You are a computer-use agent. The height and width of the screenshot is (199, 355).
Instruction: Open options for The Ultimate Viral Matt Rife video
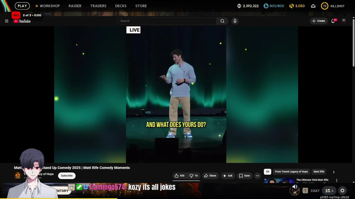(x=337, y=180)
